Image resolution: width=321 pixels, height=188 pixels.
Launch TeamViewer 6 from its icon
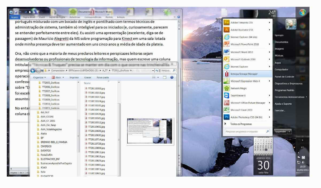coord(227,95)
